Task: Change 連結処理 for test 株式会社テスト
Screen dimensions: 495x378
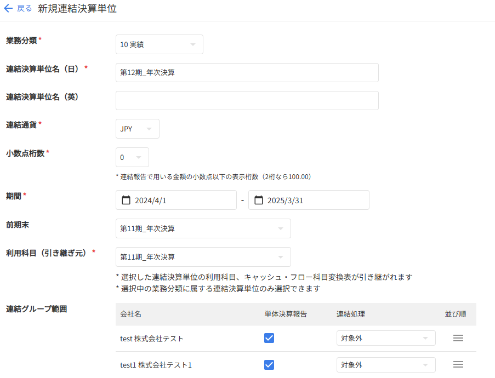Action: (385, 338)
